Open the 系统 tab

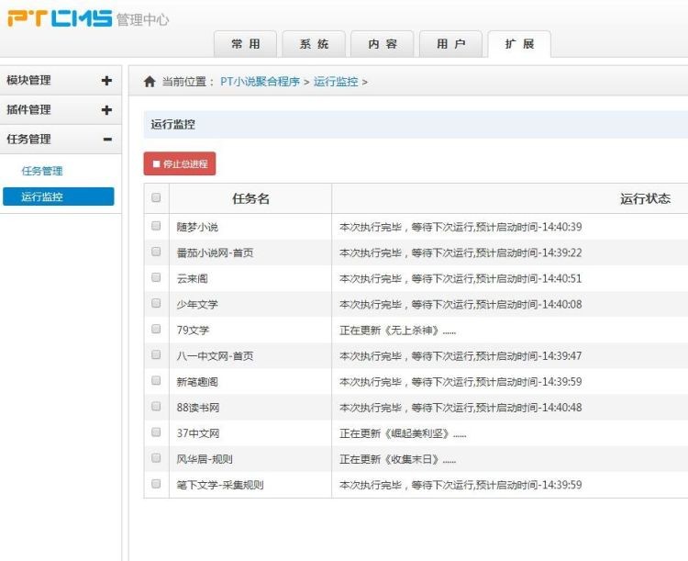pos(314,44)
